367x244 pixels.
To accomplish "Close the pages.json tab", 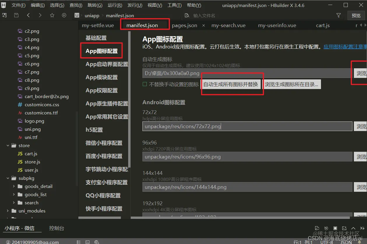I will tap(204, 25).
